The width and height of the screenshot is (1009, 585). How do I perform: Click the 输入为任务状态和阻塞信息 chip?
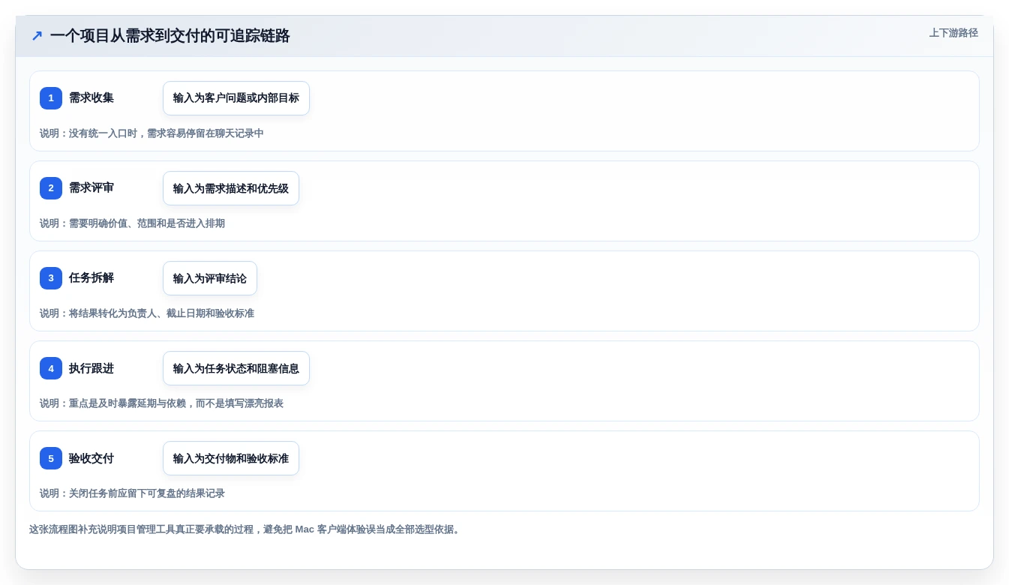236,368
